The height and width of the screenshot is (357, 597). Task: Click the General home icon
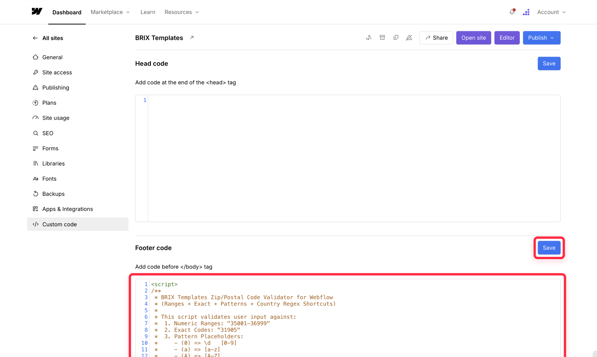[x=36, y=57]
